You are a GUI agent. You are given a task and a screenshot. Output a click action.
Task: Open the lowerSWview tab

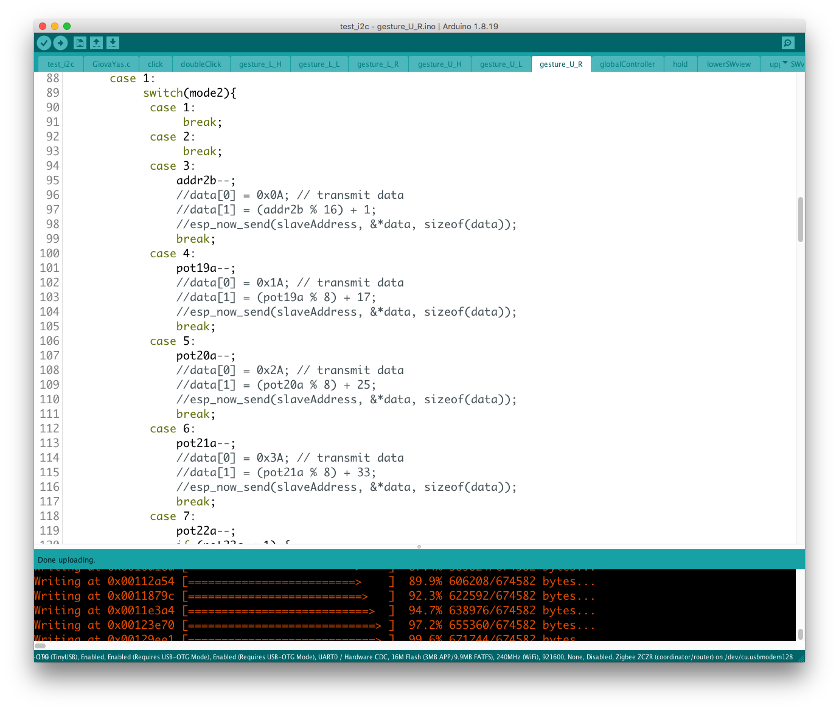coord(728,64)
